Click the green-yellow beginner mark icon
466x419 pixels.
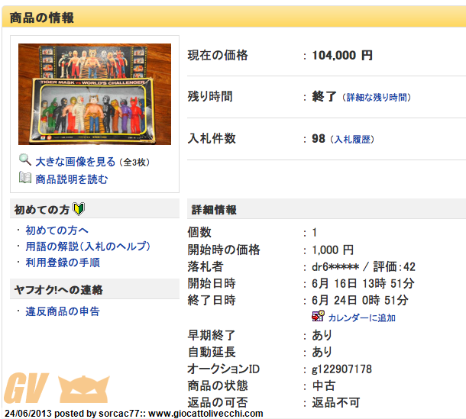click(78, 209)
